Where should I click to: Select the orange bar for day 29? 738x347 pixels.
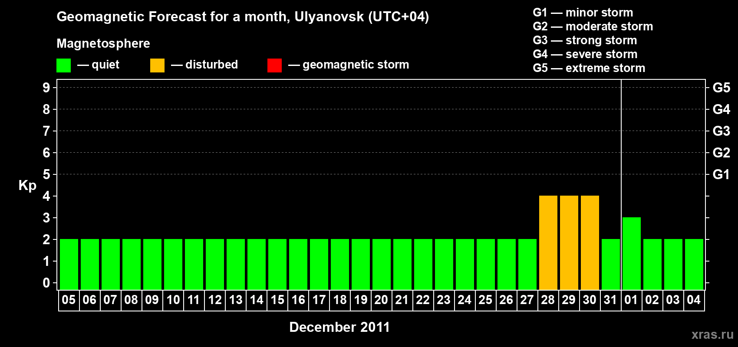569,242
